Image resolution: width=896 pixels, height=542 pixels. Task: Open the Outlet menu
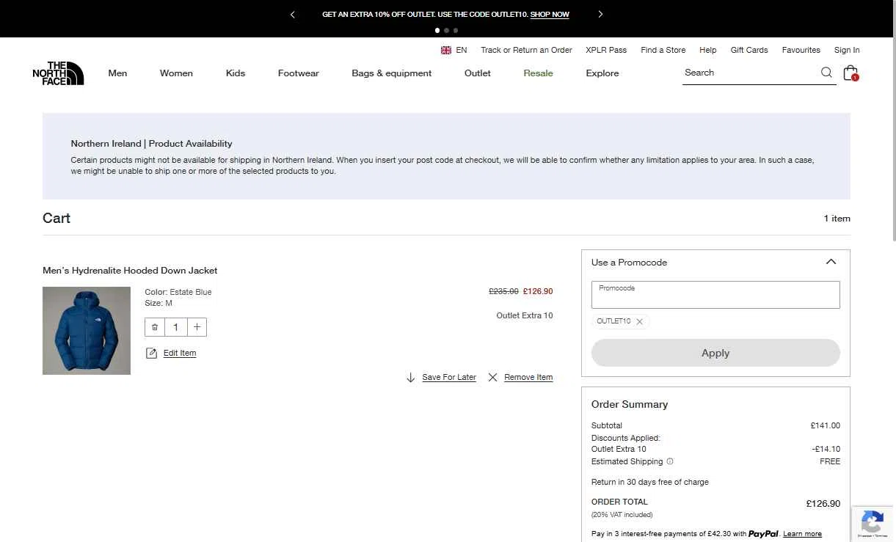(x=478, y=73)
